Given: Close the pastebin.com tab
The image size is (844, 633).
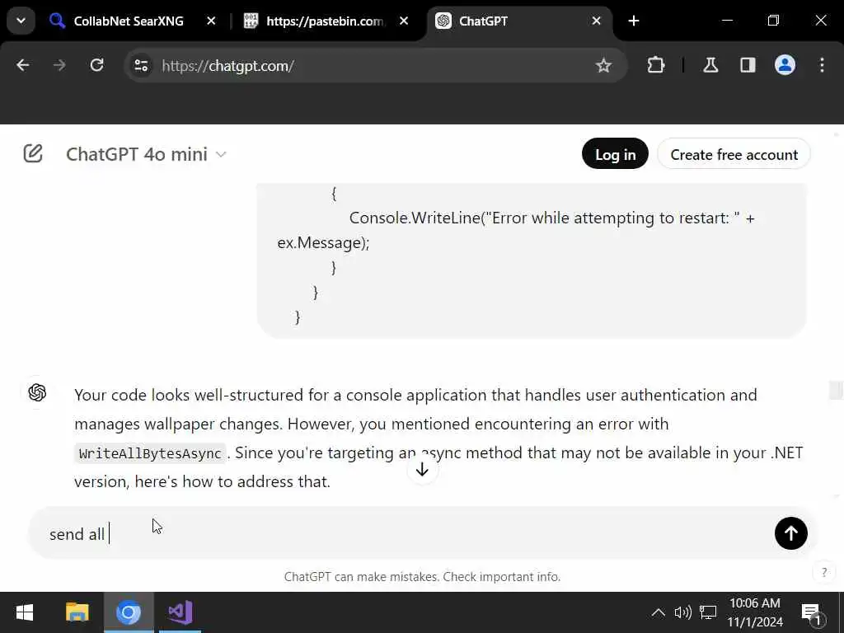Looking at the screenshot, I should pos(404,21).
